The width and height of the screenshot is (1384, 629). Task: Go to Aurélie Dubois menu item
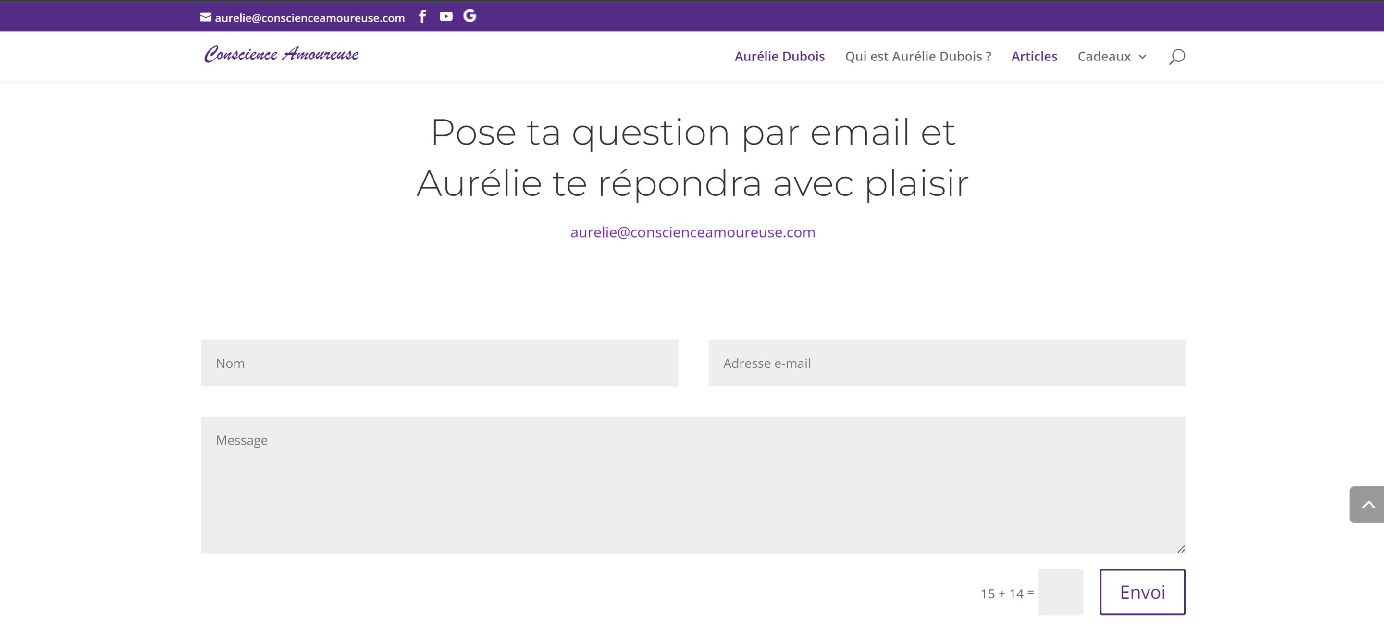coord(779,56)
